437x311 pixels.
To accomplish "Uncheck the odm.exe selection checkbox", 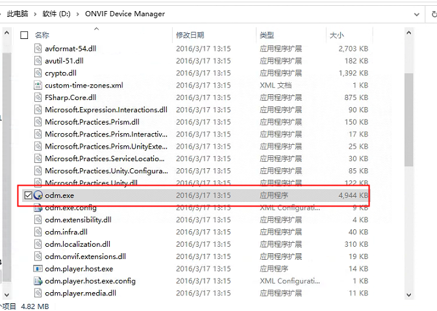I will pyautogui.click(x=28, y=195).
